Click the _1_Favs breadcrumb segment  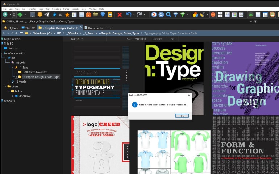click(88, 33)
